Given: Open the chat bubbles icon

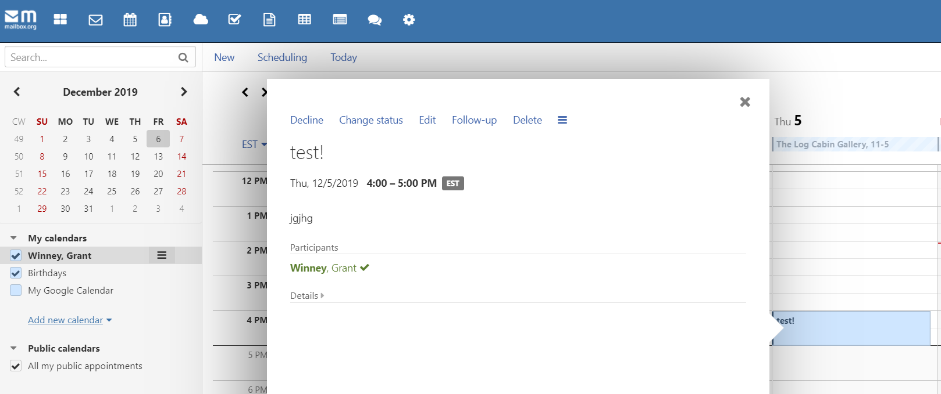Looking at the screenshot, I should click(x=375, y=20).
